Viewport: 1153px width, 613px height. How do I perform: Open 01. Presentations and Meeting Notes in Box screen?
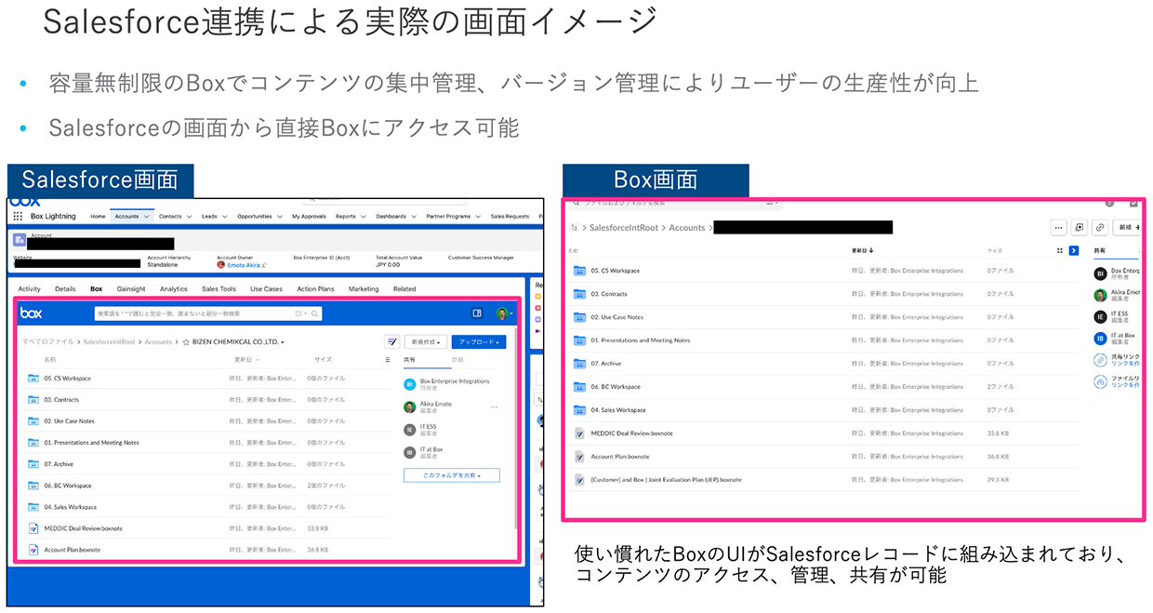click(640, 340)
